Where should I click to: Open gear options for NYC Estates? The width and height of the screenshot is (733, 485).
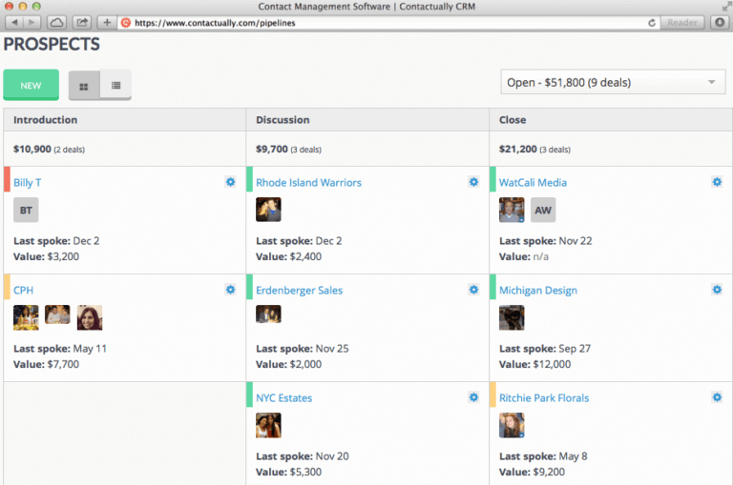(x=473, y=397)
